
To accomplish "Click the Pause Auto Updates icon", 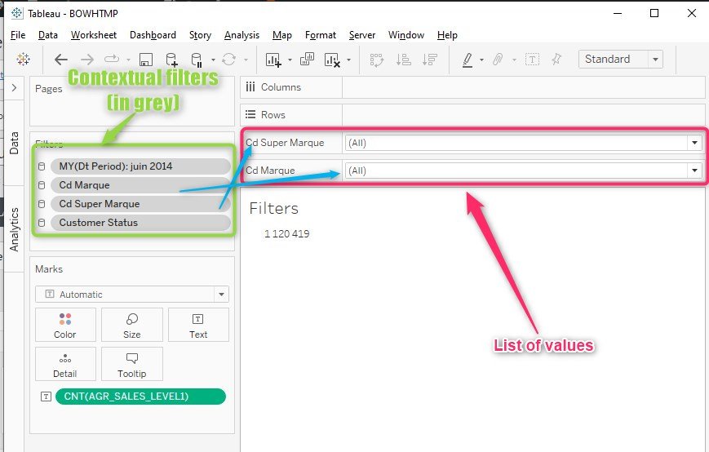I will click(x=197, y=60).
